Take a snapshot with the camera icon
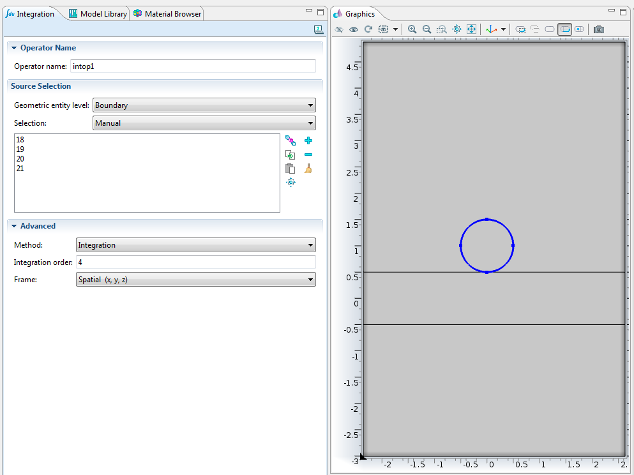The height and width of the screenshot is (475, 634). pos(598,29)
